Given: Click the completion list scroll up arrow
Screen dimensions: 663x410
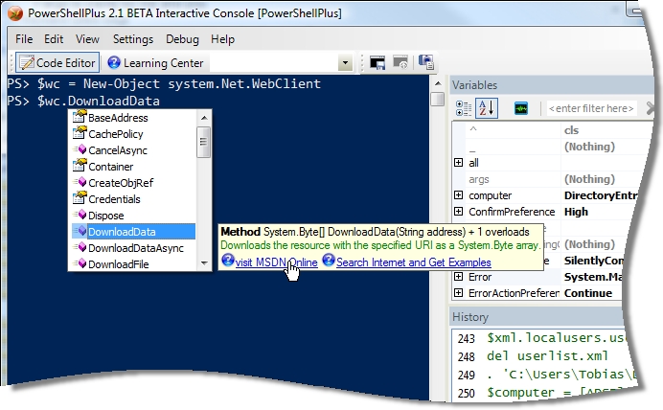Looking at the screenshot, I should [204, 118].
